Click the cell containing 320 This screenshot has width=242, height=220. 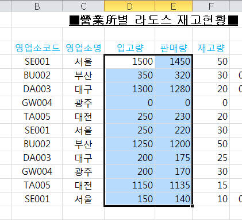click(x=174, y=76)
